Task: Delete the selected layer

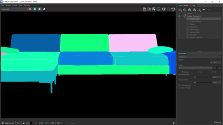Action: [185, 10]
